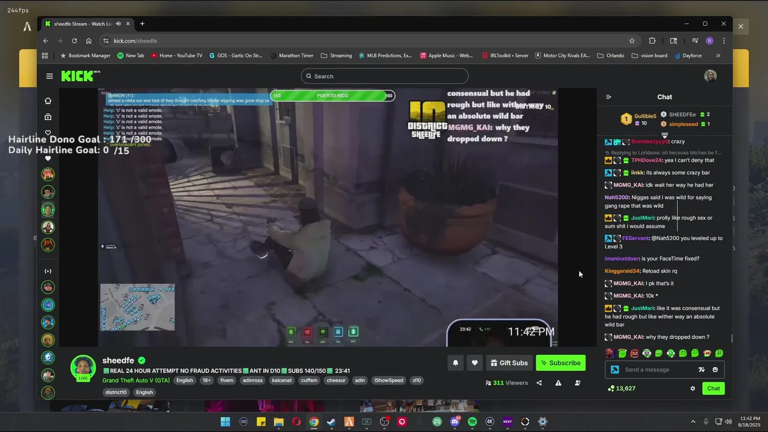This screenshot has height=432, width=768.
Task: Expand the leaderboard arrow below top gifters
Action: [x=665, y=135]
